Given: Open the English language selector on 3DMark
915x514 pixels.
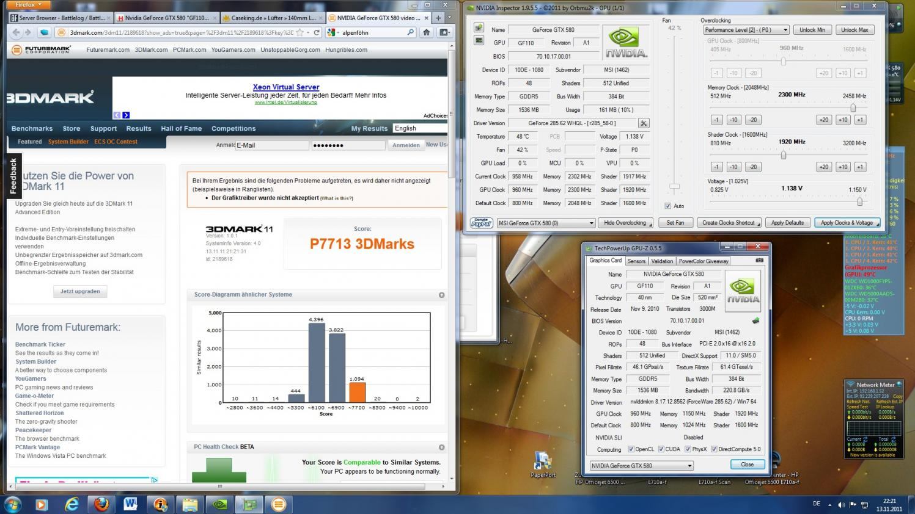Looking at the screenshot, I should click(421, 128).
